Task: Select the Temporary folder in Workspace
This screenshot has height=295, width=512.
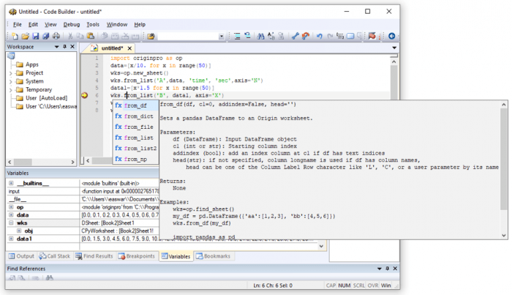Action: click(38, 89)
